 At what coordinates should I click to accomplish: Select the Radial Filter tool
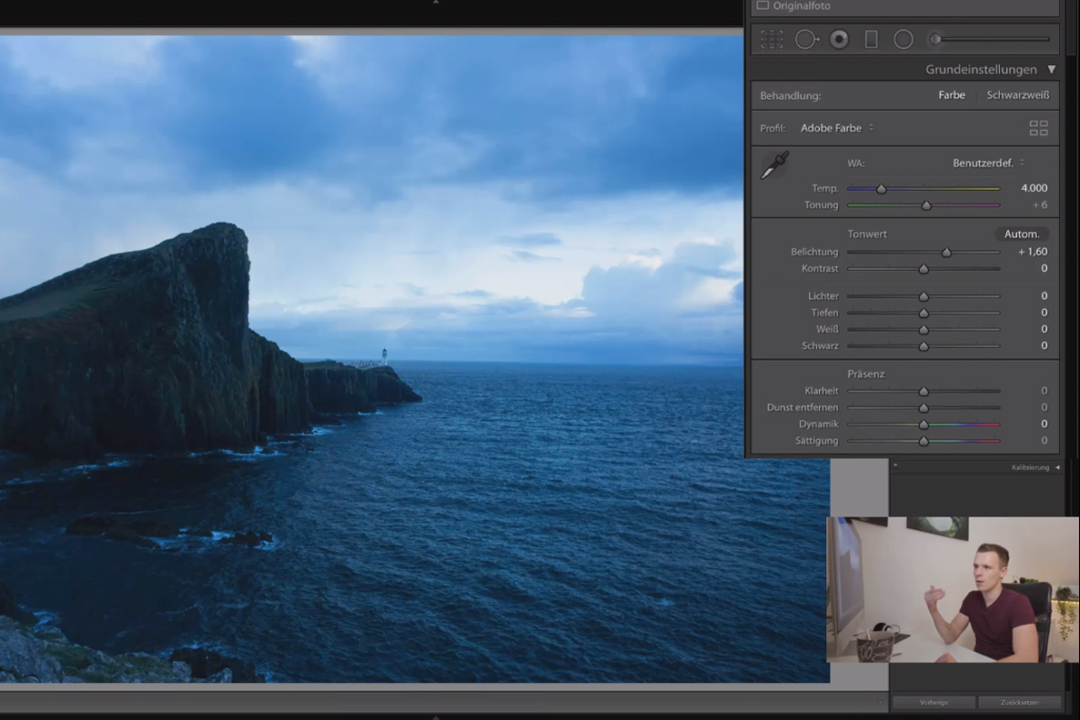904,39
